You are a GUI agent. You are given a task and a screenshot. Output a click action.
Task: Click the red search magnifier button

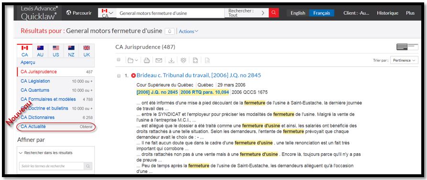(274, 13)
